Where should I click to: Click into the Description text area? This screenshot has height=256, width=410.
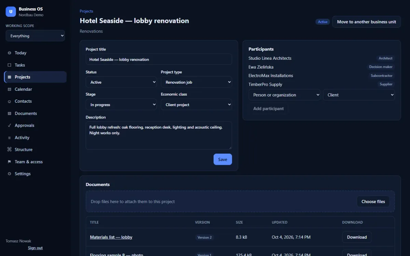159,136
